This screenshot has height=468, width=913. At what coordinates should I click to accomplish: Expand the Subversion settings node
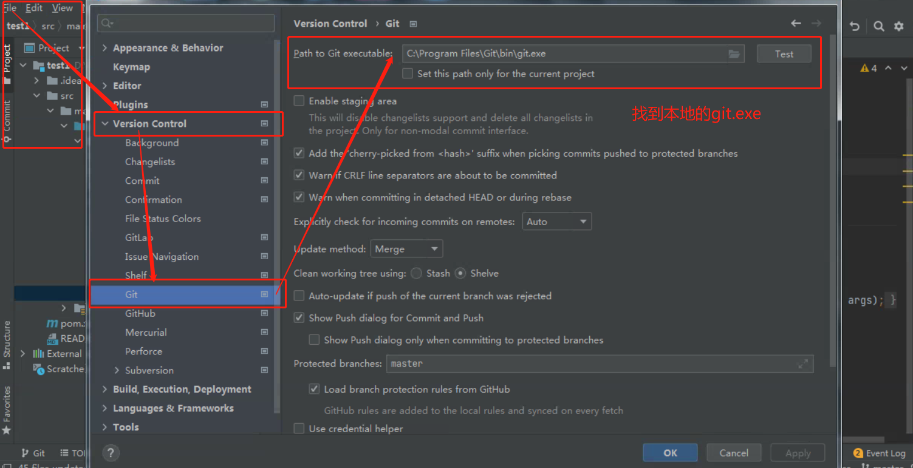click(x=117, y=370)
